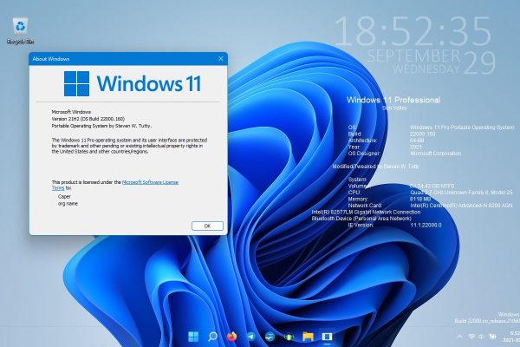This screenshot has height=347, width=520.
Task: Click the WEDNESDAY weekday desktop text
Action: tap(426, 69)
